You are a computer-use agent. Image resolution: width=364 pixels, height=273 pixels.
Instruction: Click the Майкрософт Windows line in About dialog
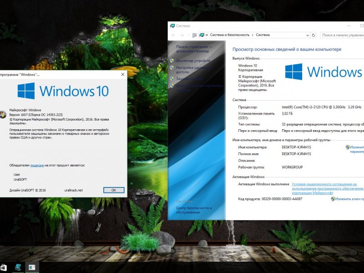click(x=25, y=110)
